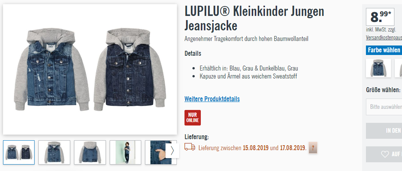The width and height of the screenshot is (402, 171).
Task: Select back view jacket thumbnail
Action: [90, 152]
